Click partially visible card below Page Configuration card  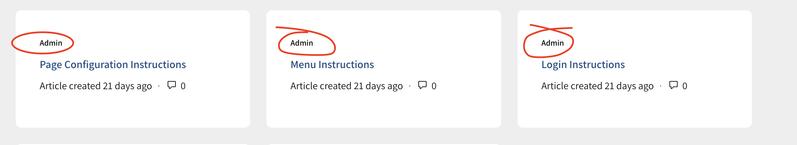133,144
